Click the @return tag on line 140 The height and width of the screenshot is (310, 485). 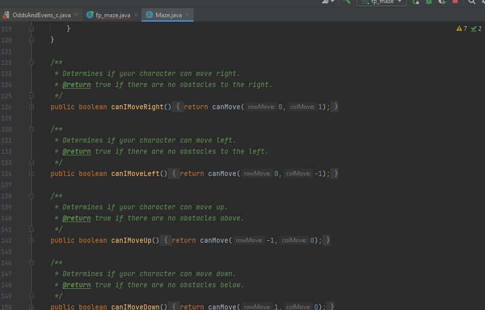[77, 218]
